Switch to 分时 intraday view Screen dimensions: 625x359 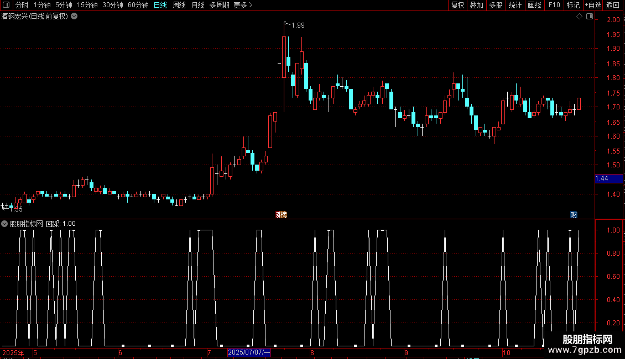[x=22, y=5]
